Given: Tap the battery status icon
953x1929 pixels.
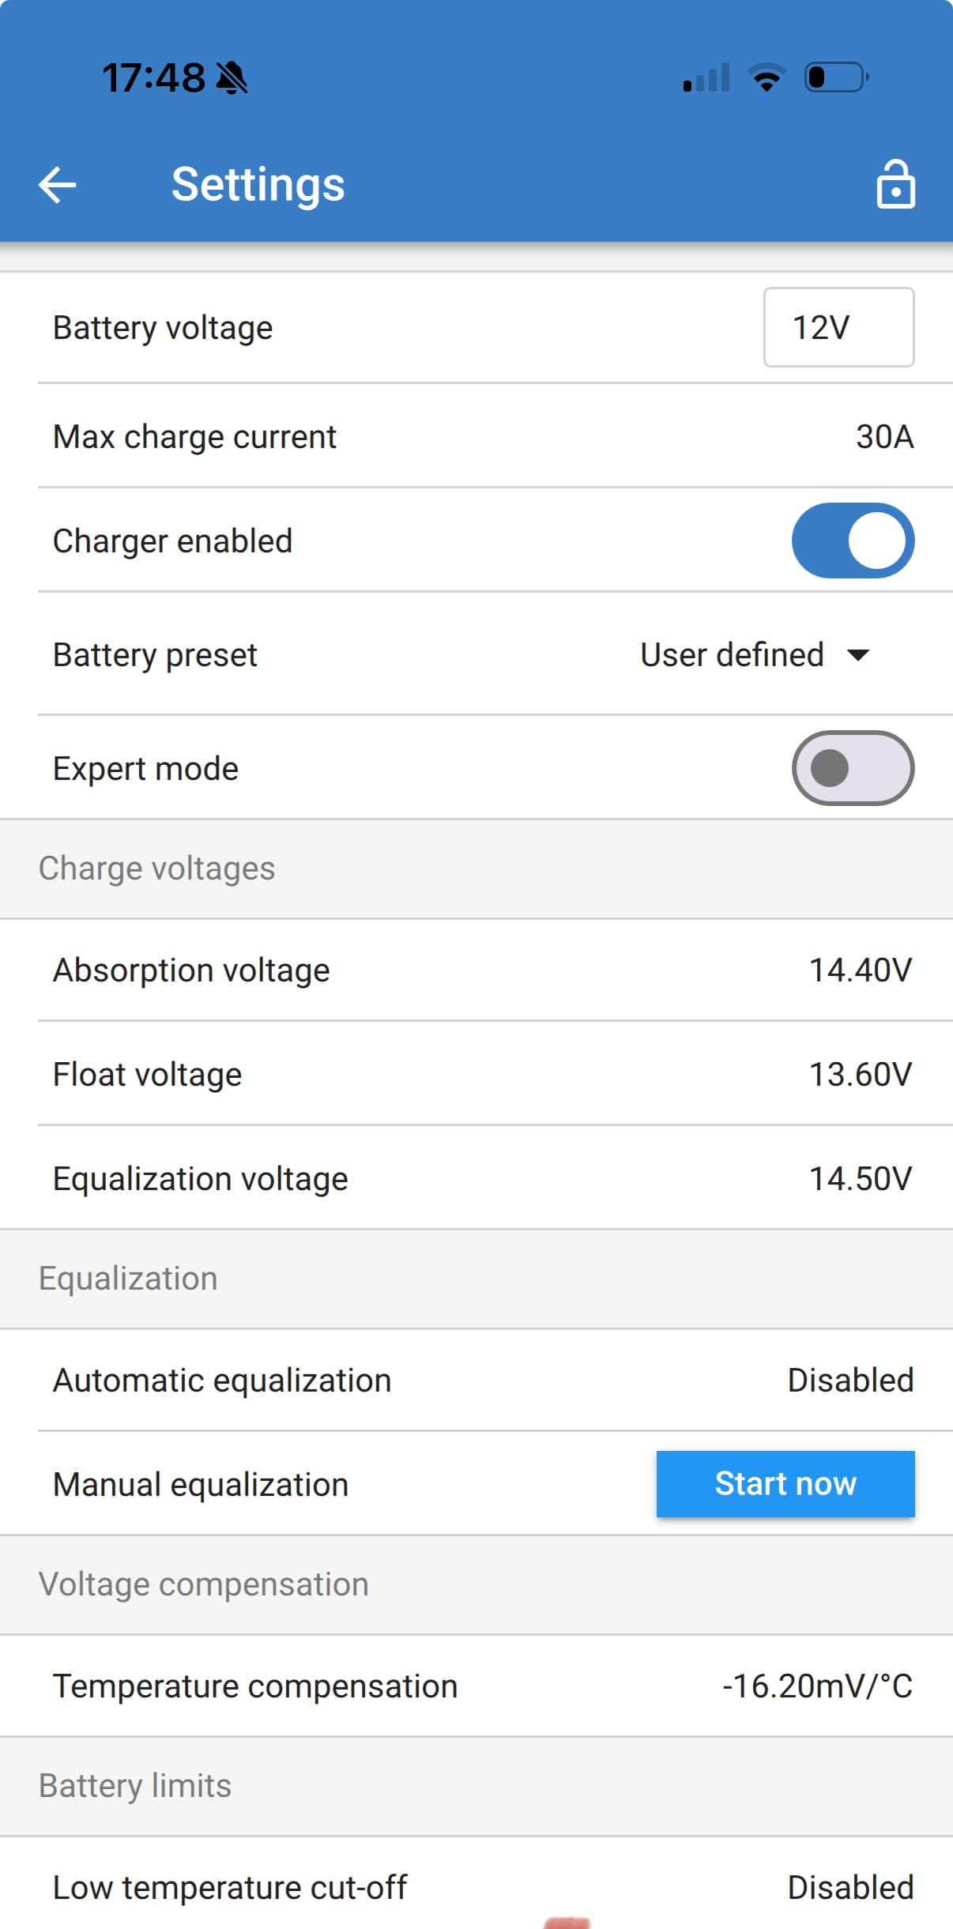Looking at the screenshot, I should point(836,77).
